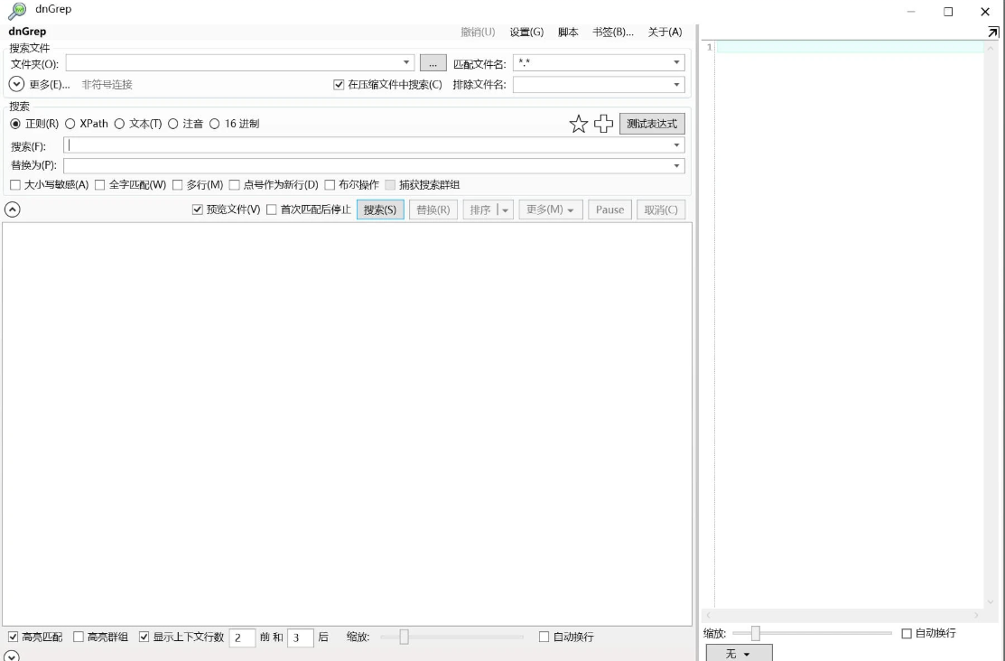
Task: Click the 搜索(S) button to start searching
Action: [x=379, y=209]
